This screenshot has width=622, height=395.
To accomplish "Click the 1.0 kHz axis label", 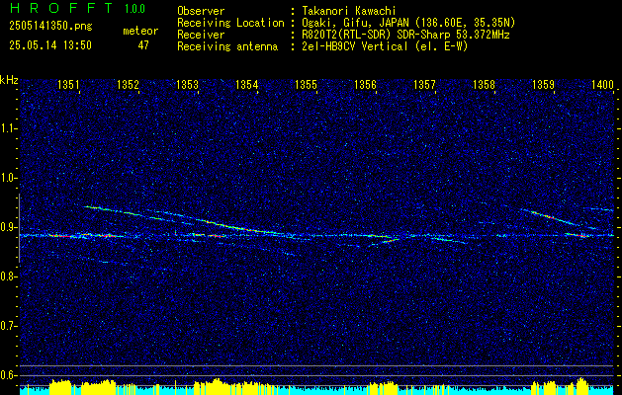I will tap(7, 178).
